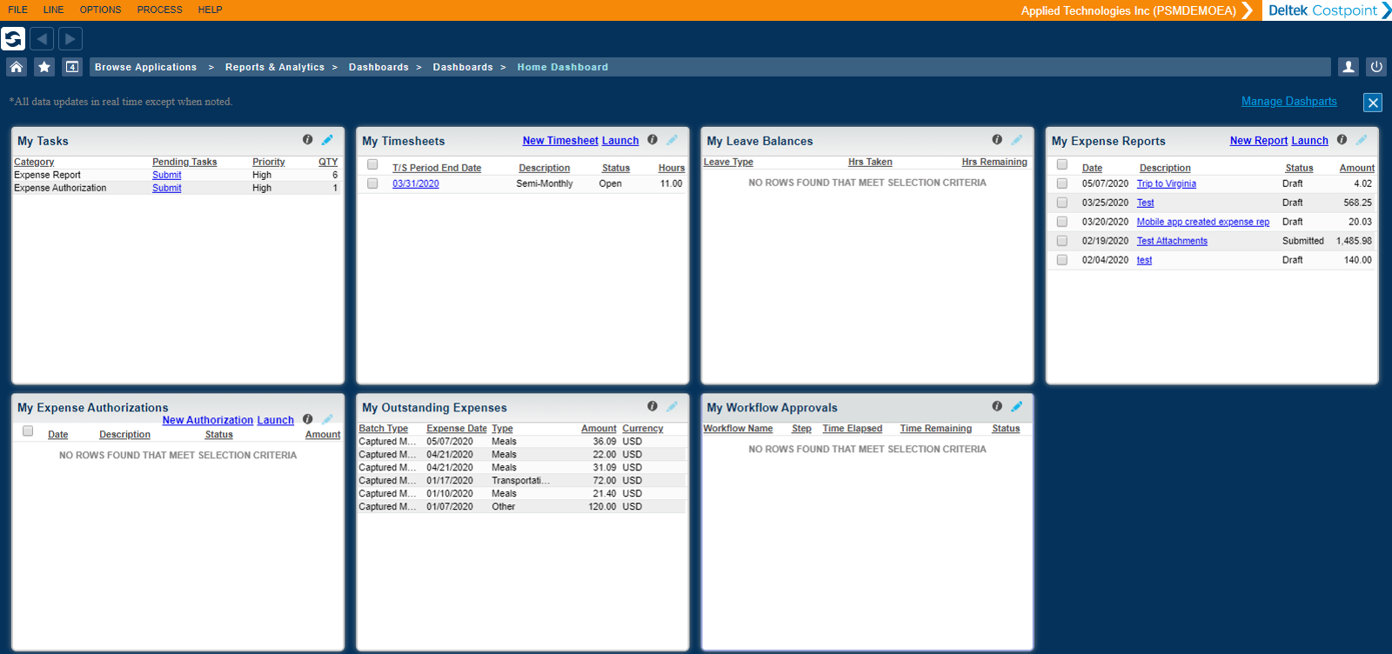Image resolution: width=1392 pixels, height=654 pixels.
Task: Click the Manage Dashparts link
Action: [1288, 102]
